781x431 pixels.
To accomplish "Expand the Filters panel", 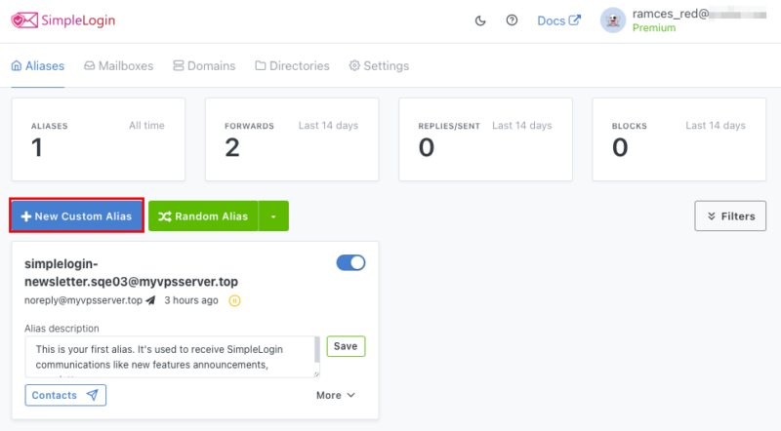I will (730, 216).
